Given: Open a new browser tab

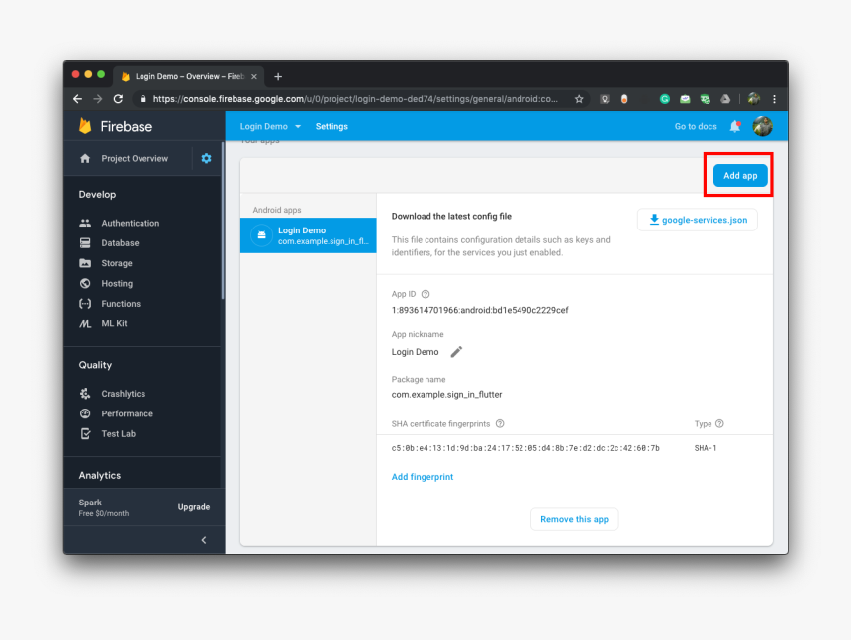Looking at the screenshot, I should (x=278, y=76).
